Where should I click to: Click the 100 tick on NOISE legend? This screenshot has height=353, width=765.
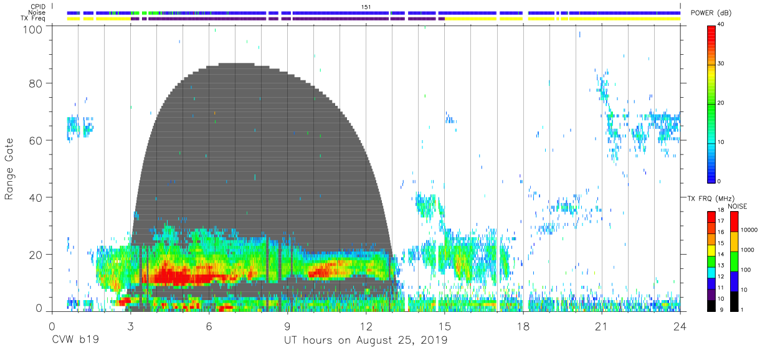pyautogui.click(x=746, y=270)
